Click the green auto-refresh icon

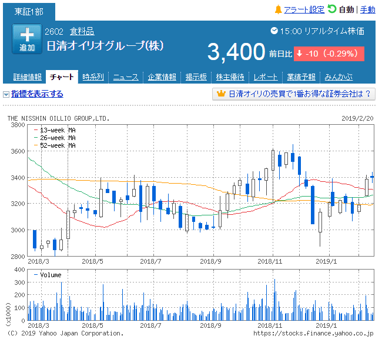pos(332,9)
